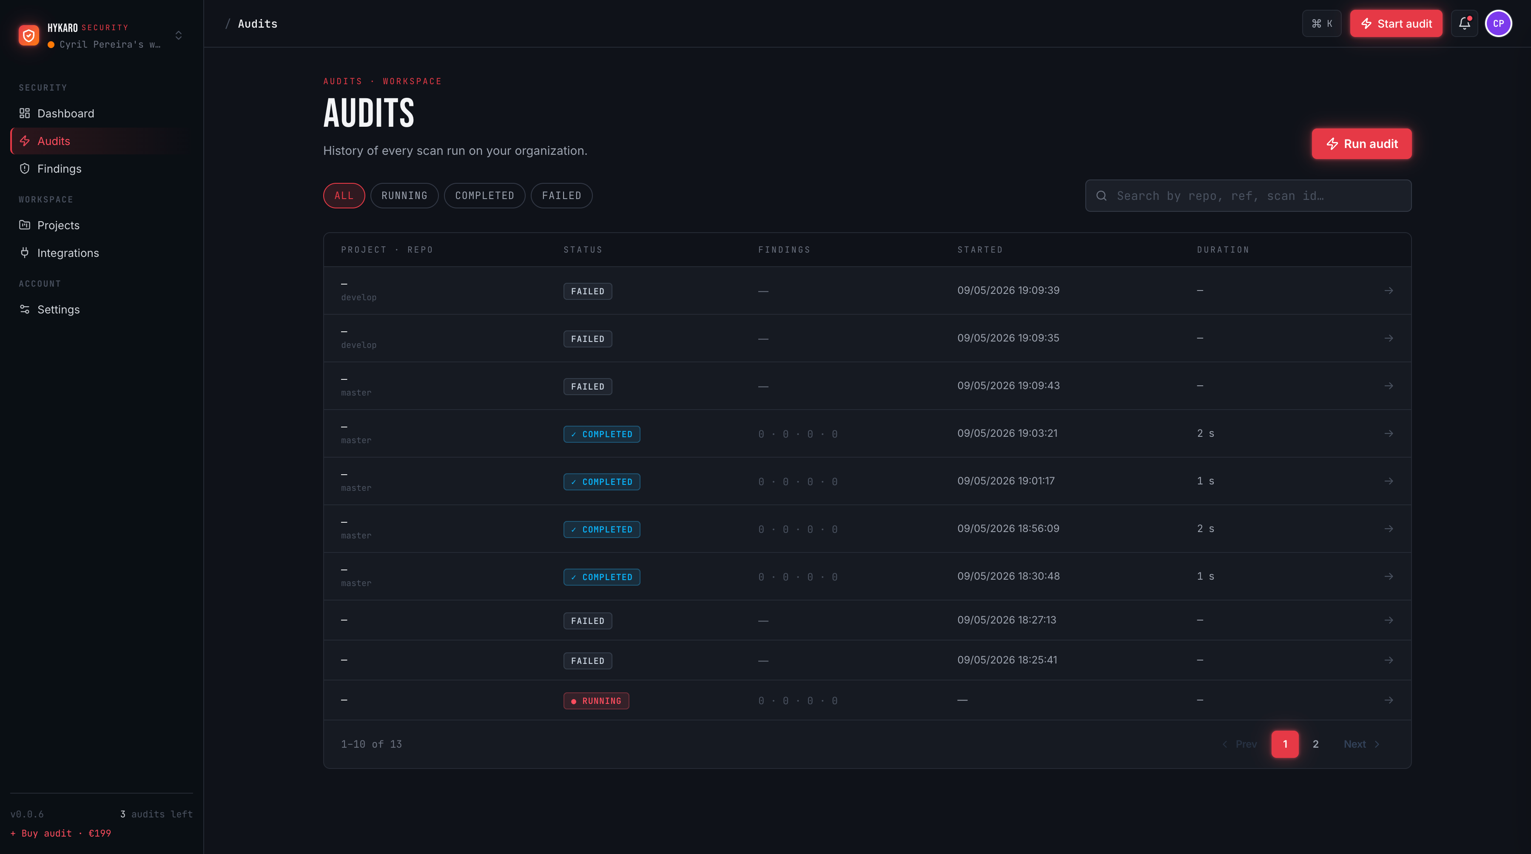Expand the workspace switcher chevrons
The height and width of the screenshot is (854, 1531).
coord(178,36)
